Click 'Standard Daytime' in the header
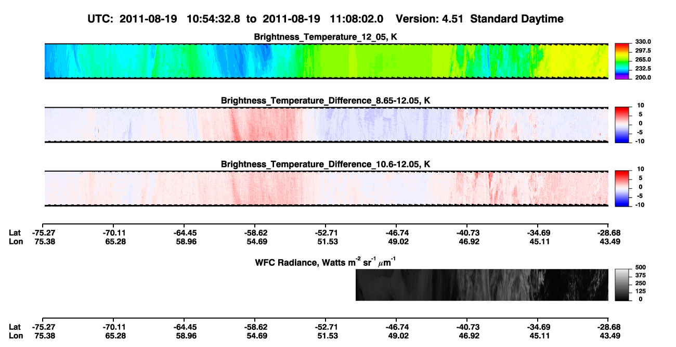This screenshot has width=676, height=347. [516, 19]
